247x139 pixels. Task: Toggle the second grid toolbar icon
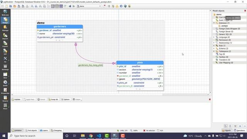click(57, 6)
